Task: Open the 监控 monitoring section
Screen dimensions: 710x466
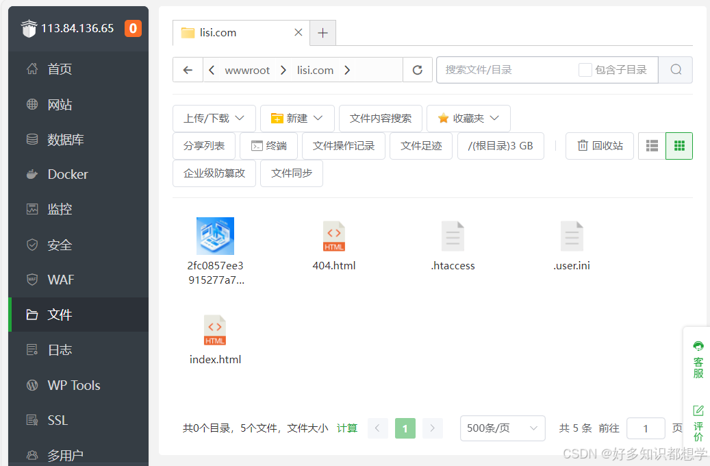Action: (x=78, y=210)
